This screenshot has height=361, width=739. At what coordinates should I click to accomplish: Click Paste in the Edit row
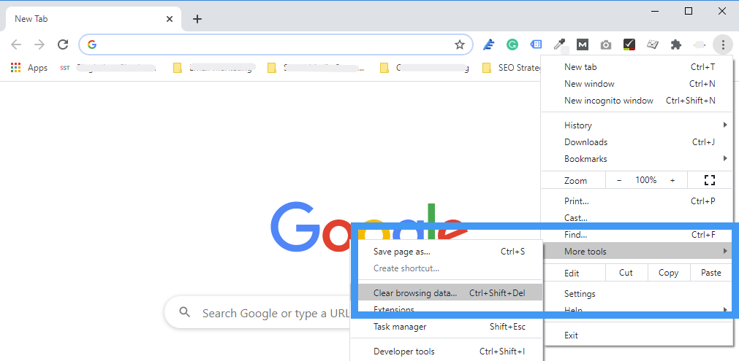click(710, 273)
